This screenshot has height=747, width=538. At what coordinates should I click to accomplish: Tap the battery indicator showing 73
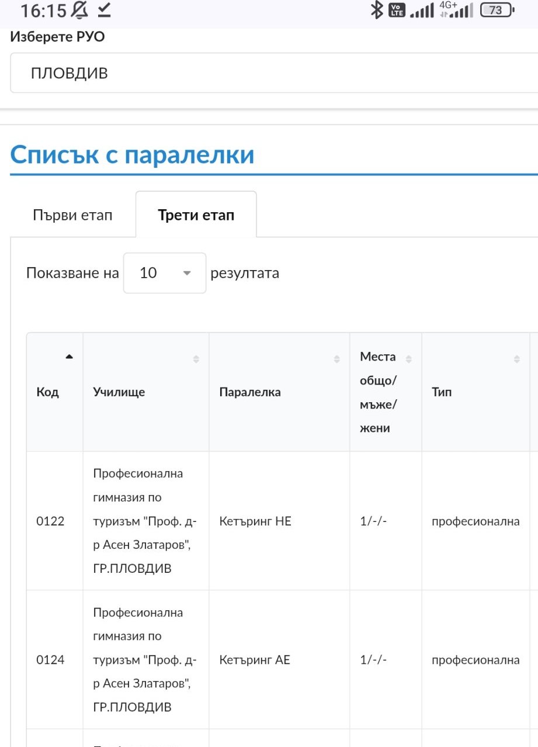pos(496,11)
